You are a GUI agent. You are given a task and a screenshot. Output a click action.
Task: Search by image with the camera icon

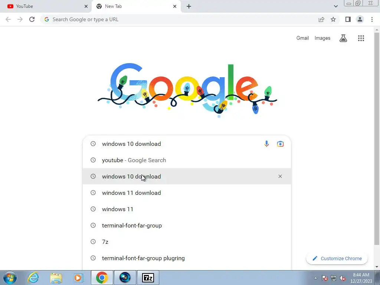click(x=280, y=144)
